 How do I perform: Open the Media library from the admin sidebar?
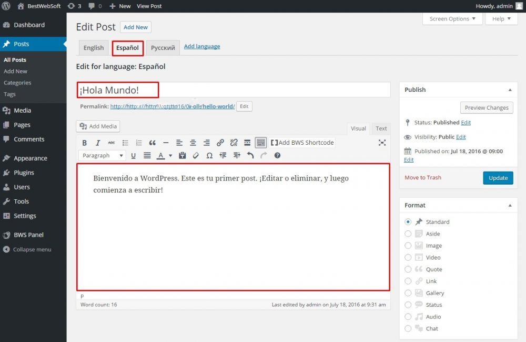pos(24,110)
